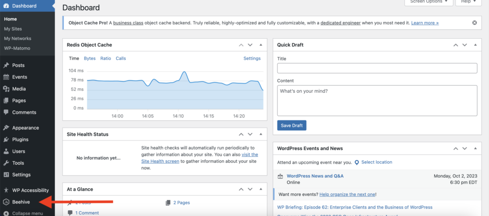This screenshot has height=216, width=489.
Task: Open WP-Matomo submenu item
Action: coord(17,48)
